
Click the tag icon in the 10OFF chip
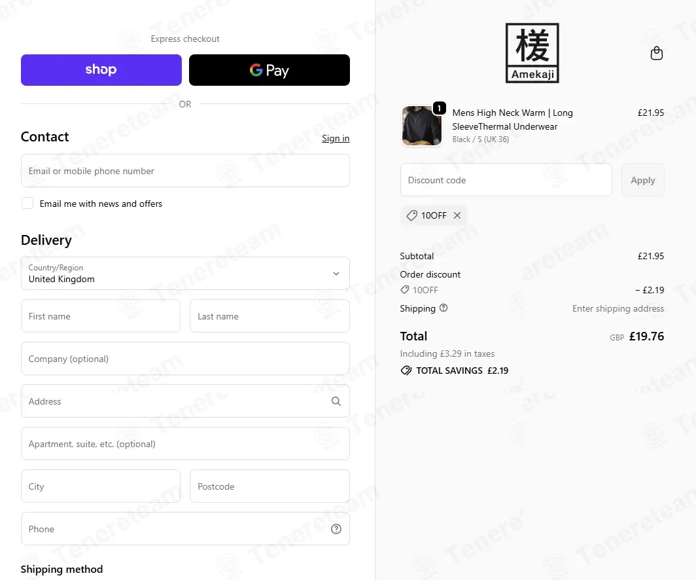412,215
